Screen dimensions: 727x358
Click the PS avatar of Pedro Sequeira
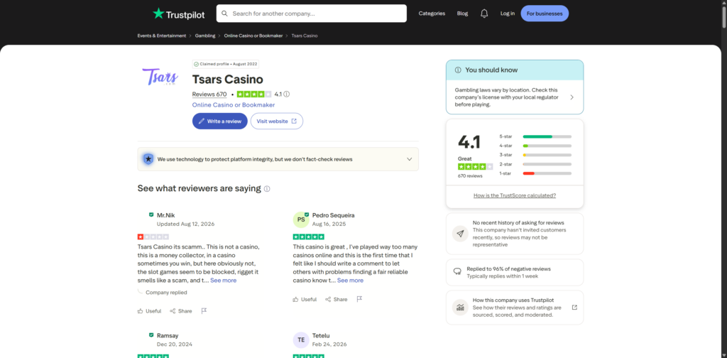click(x=301, y=219)
